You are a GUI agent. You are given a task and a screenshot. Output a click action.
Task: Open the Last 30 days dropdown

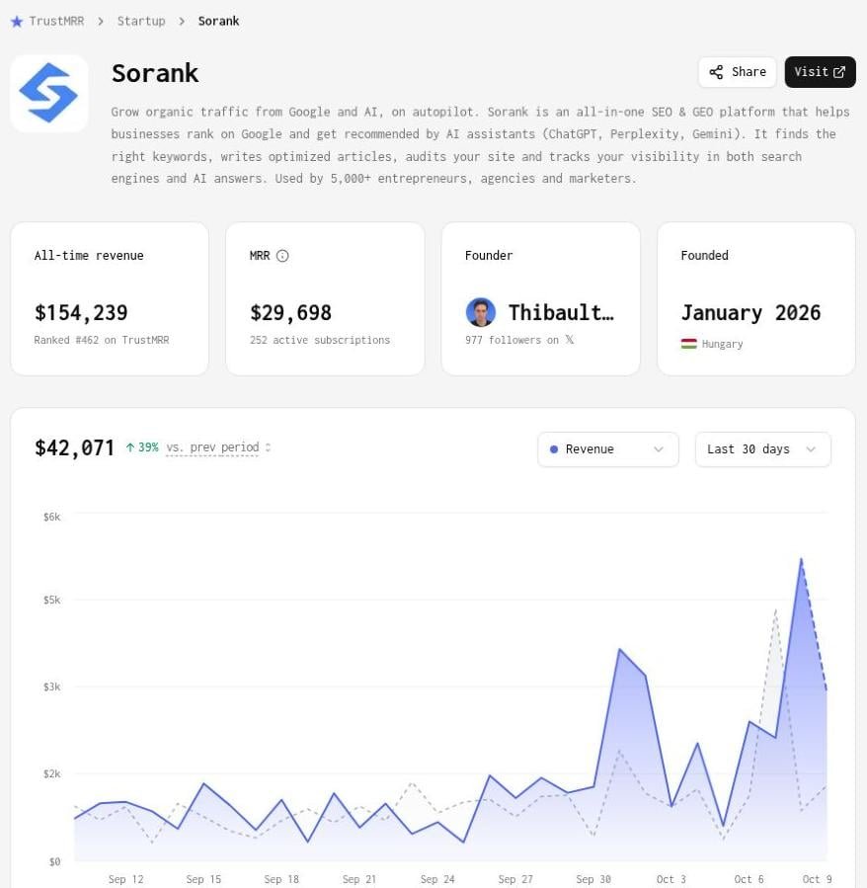(x=762, y=449)
